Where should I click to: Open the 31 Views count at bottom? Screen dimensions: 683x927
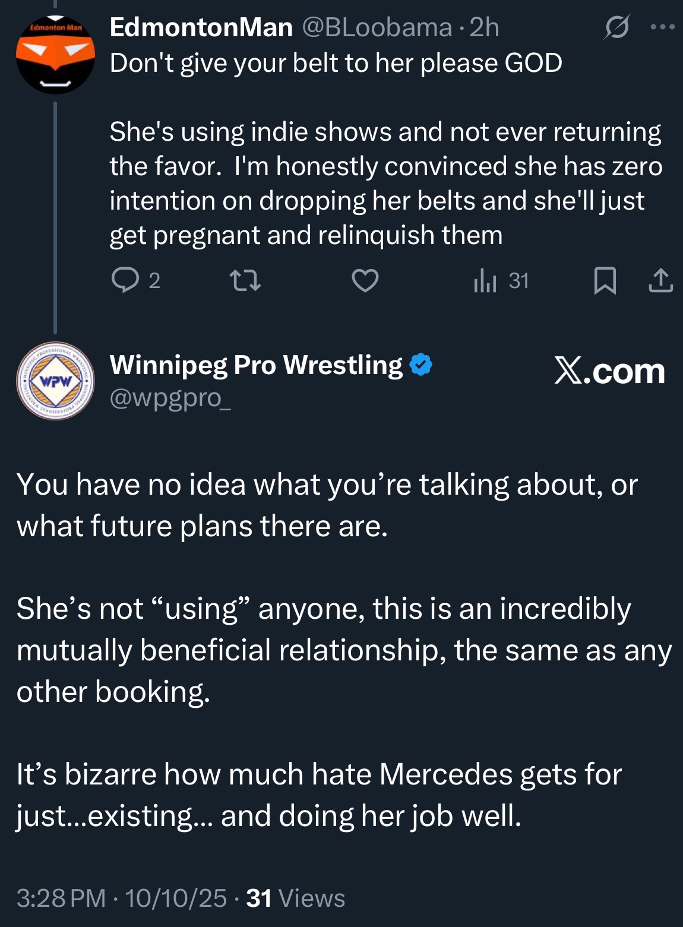coord(296,898)
